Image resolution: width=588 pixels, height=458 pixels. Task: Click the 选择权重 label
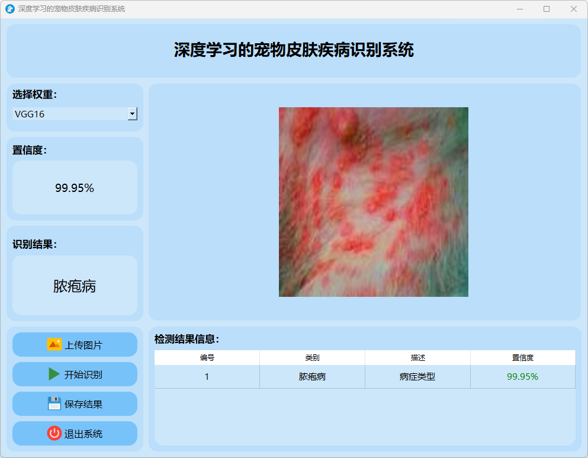[x=34, y=95]
